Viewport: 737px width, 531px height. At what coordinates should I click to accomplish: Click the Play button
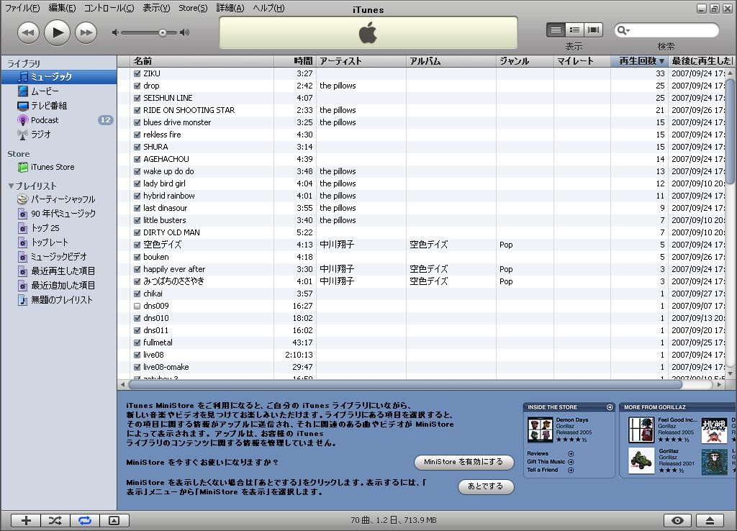pyautogui.click(x=57, y=32)
